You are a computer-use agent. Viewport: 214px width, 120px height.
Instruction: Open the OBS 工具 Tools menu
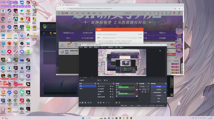coord(116,47)
